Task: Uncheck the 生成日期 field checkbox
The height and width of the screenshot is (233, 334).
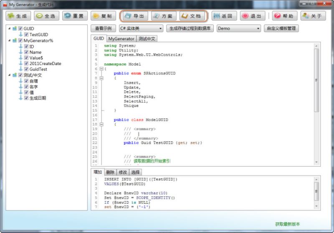Action: click(26, 98)
